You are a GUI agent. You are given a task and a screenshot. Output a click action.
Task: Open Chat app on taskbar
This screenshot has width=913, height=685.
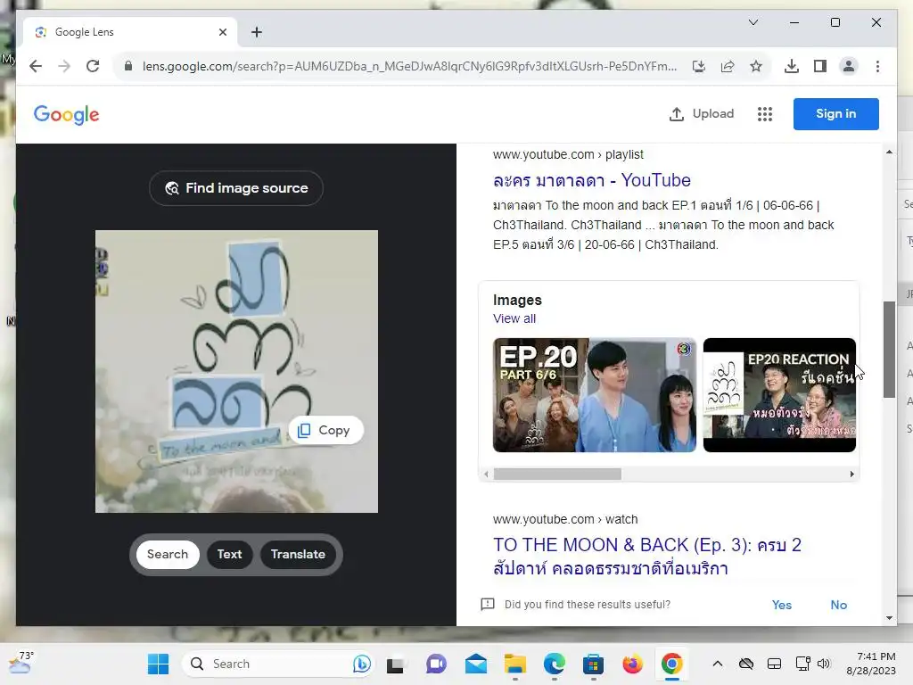pos(435,664)
